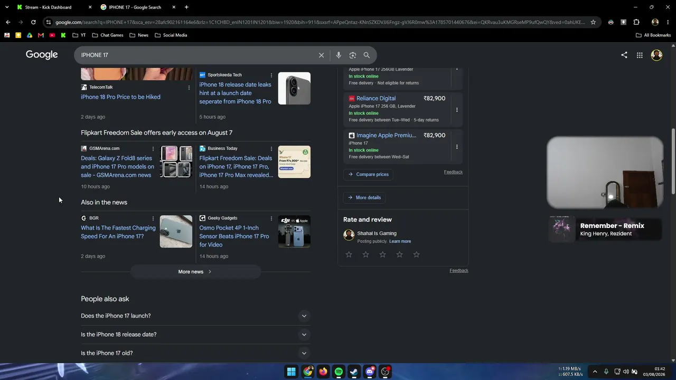Start voice search with the microphone icon
This screenshot has width=676, height=380.
(339, 55)
